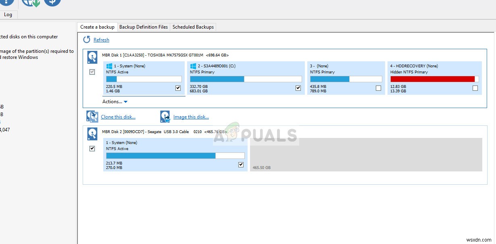Toggle the whole MBR Disk 2 checkbox
Image resolution: width=496 pixels, height=244 pixels.
92,148
